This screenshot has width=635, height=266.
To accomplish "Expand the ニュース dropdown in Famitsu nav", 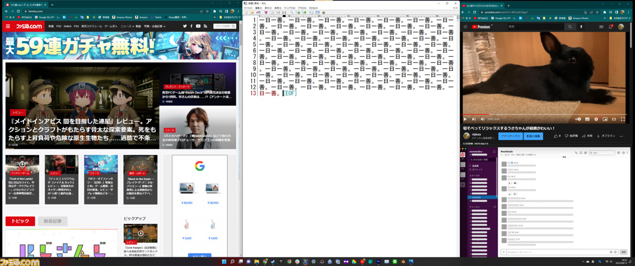I will coord(127,26).
